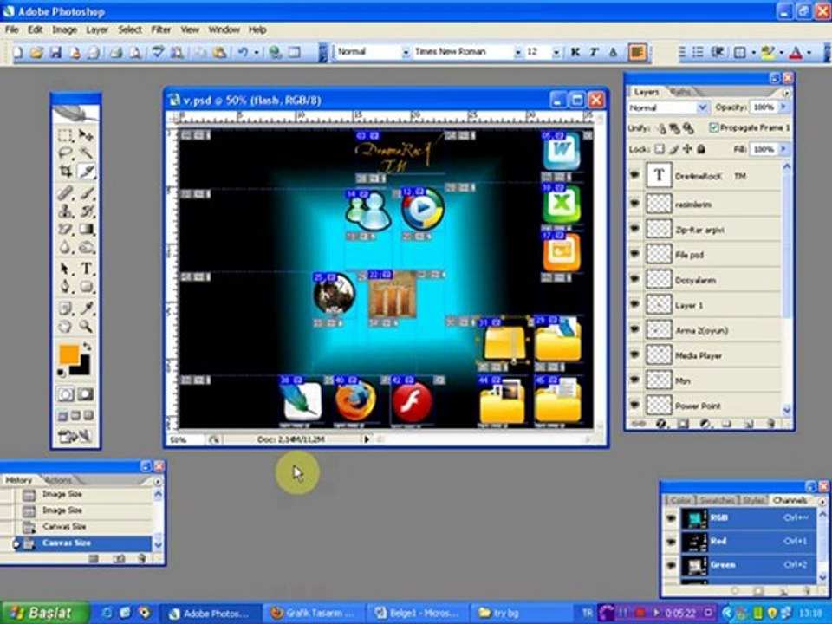Click the Başlat start button
The width and height of the screenshot is (832, 624).
pos(44,613)
